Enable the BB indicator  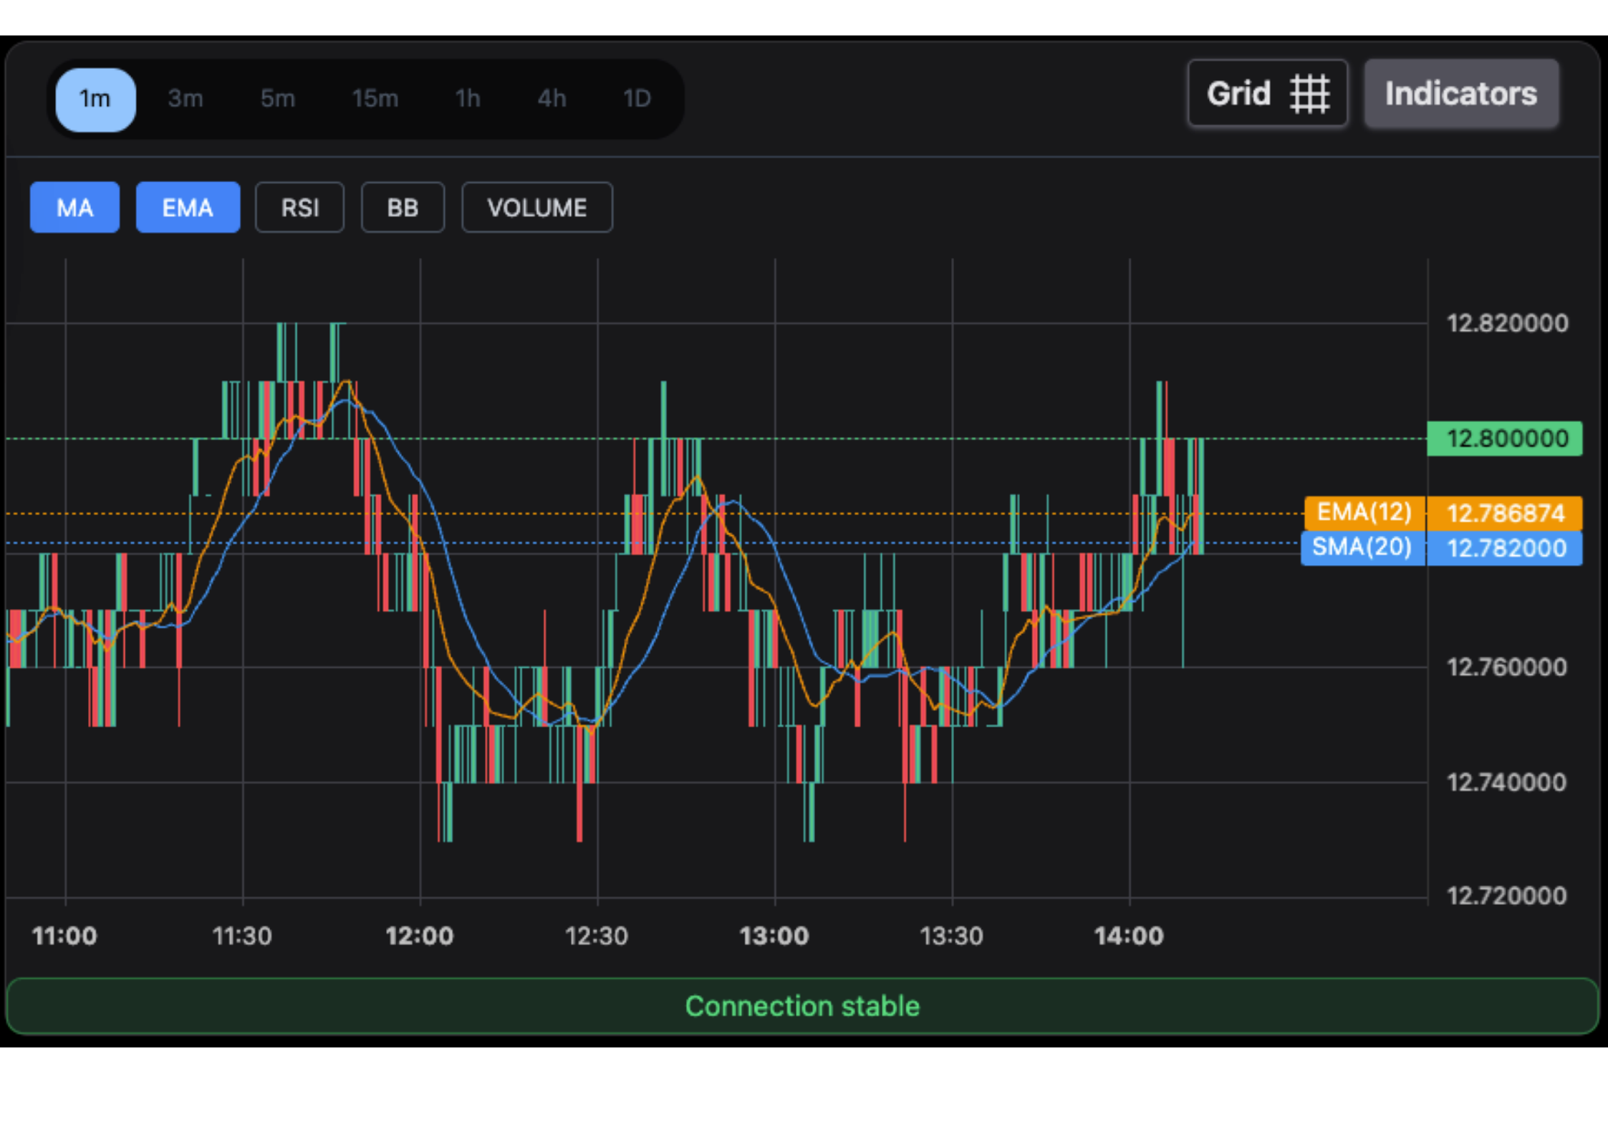pyautogui.click(x=403, y=208)
